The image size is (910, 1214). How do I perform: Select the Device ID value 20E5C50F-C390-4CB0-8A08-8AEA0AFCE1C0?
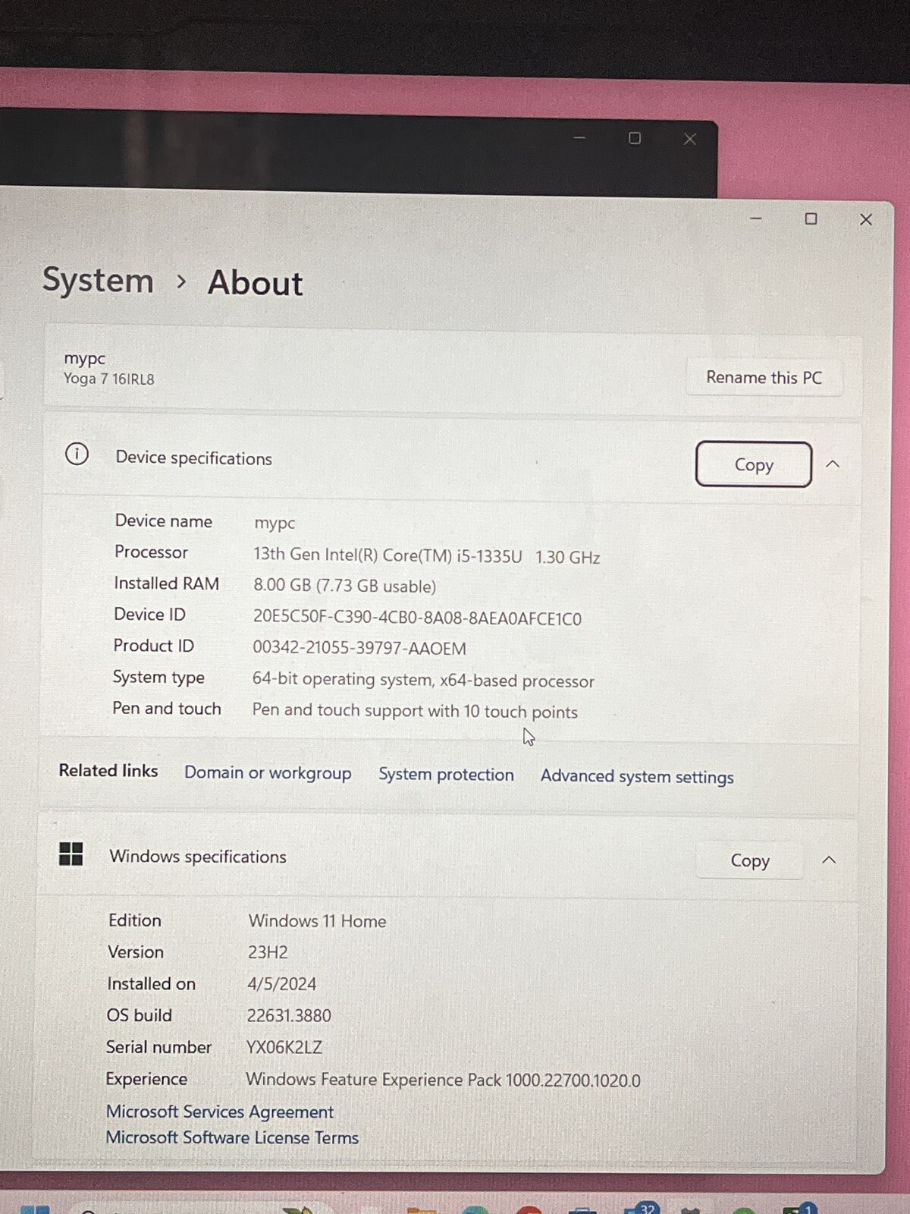click(417, 618)
